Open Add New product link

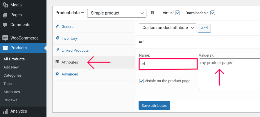coord(11,67)
